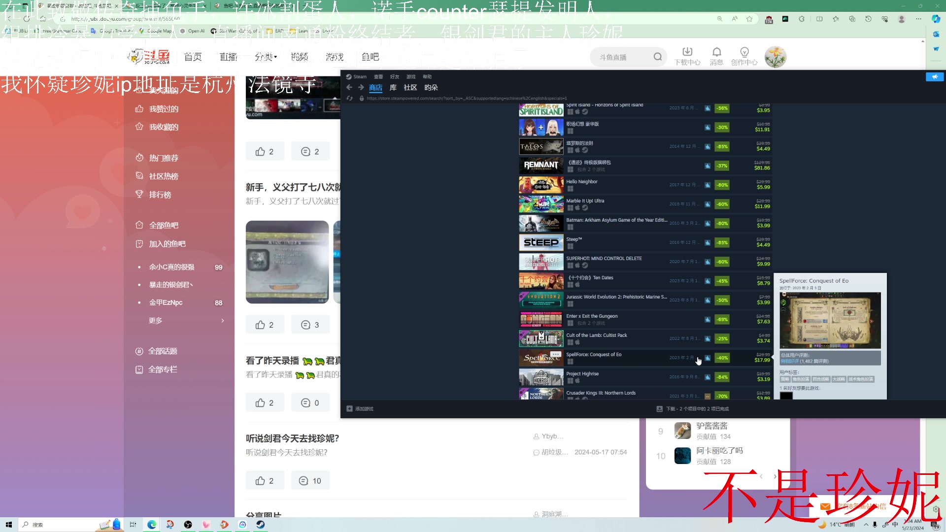946x532 pixels.
Task: Click the 添加游戏 button in Steam
Action: [x=360, y=408]
